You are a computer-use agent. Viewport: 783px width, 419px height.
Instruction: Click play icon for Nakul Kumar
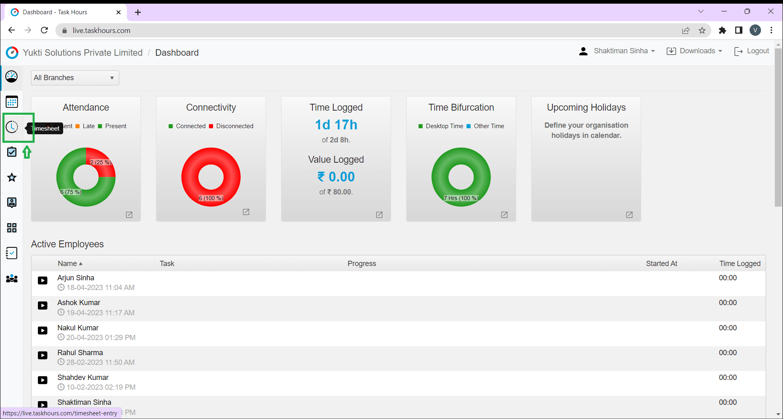(x=43, y=331)
